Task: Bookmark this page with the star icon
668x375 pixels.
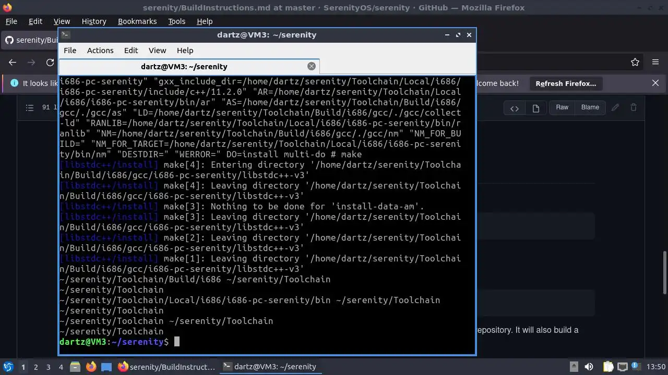Action: (635, 63)
